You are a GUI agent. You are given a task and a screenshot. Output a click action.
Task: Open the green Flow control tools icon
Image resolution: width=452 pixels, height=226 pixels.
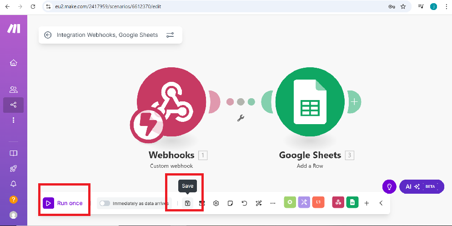(290, 202)
